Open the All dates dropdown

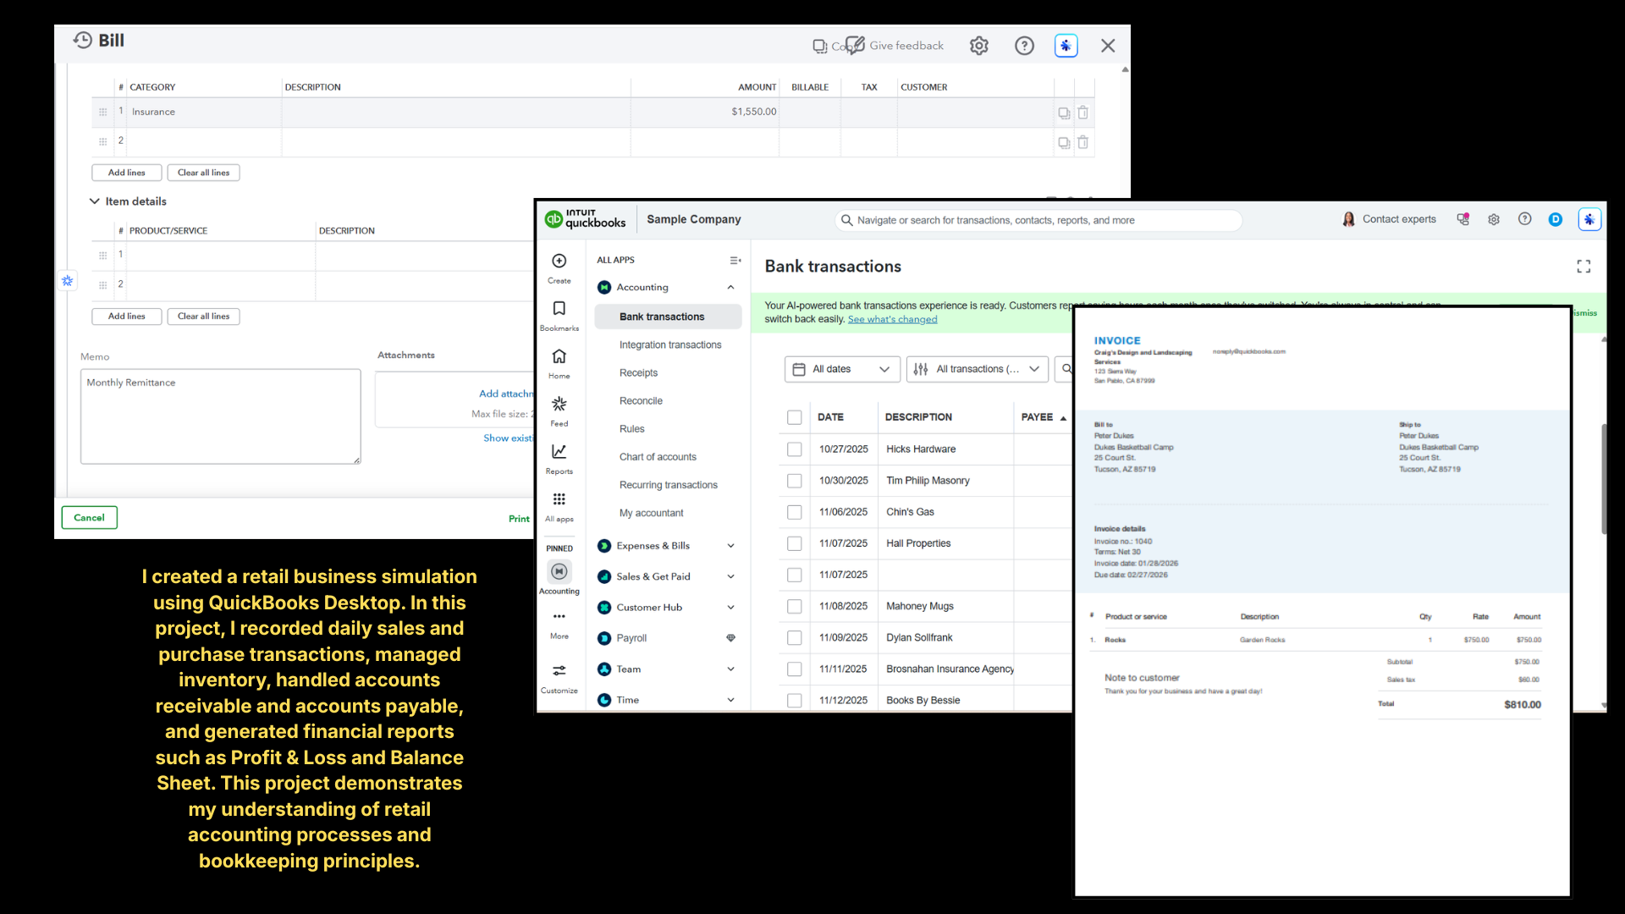tap(841, 369)
